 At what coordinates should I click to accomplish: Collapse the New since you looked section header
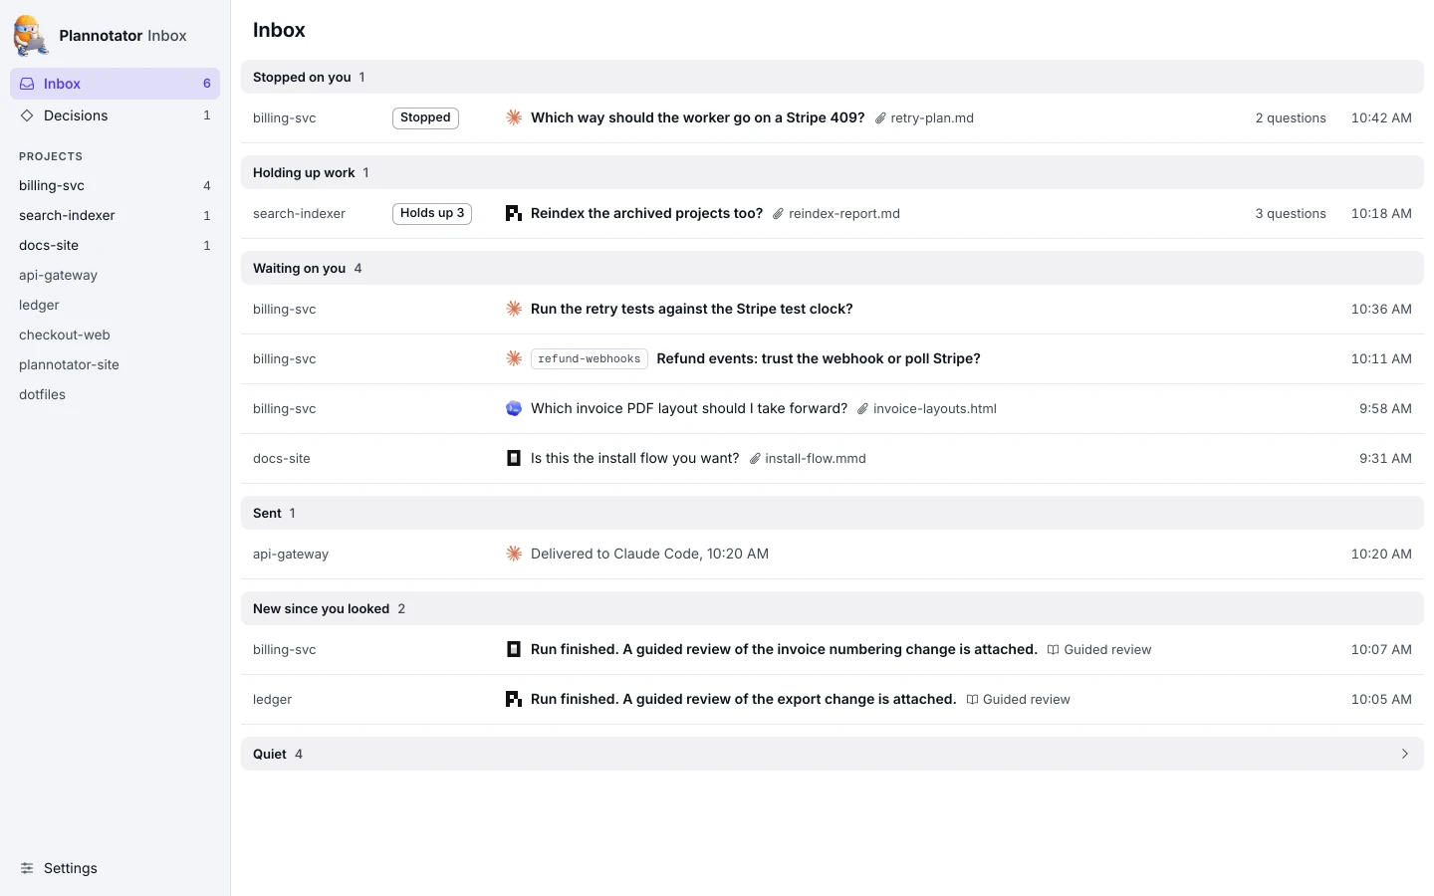click(x=833, y=608)
